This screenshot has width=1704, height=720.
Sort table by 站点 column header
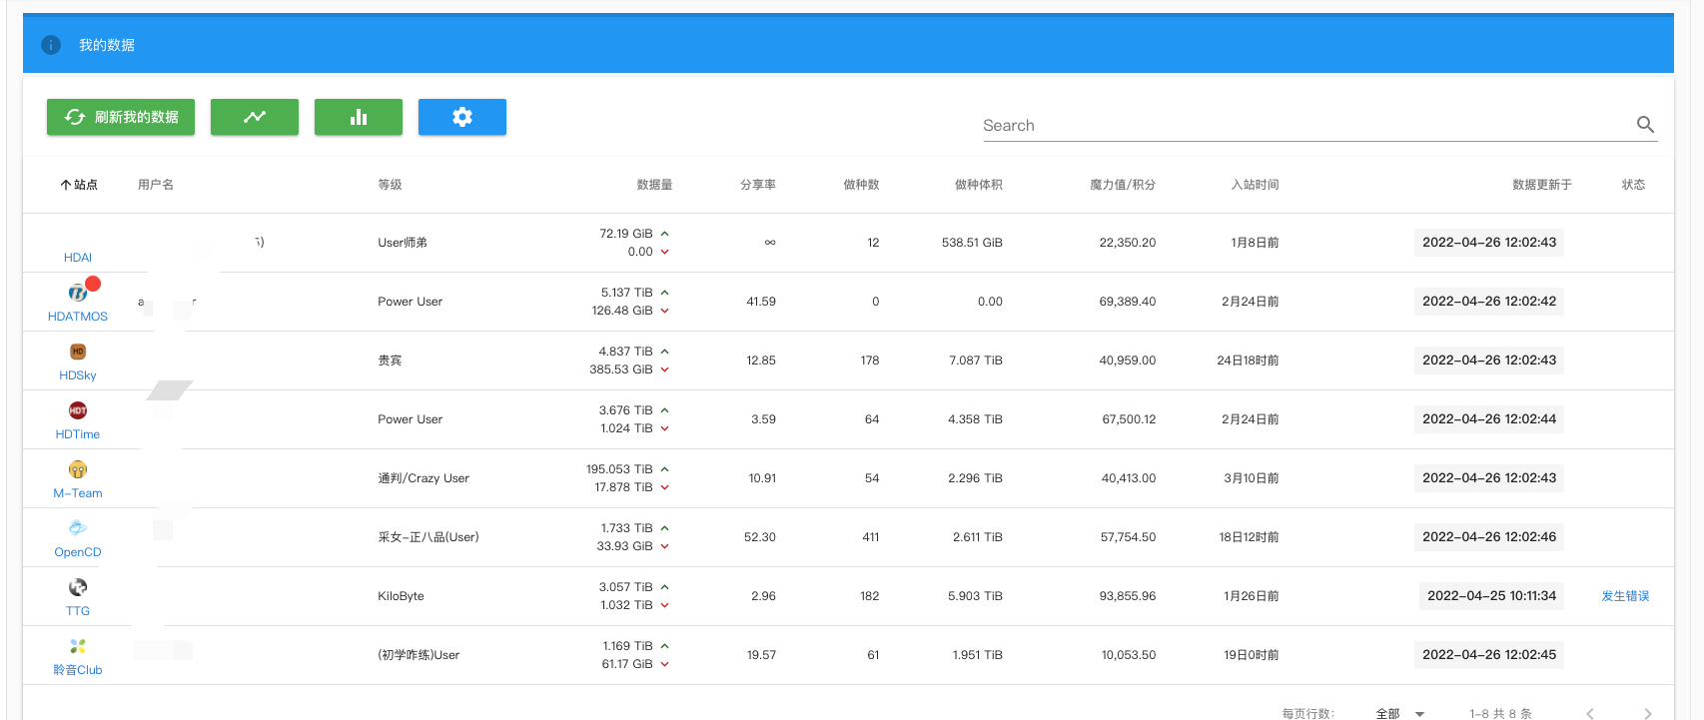pos(80,185)
